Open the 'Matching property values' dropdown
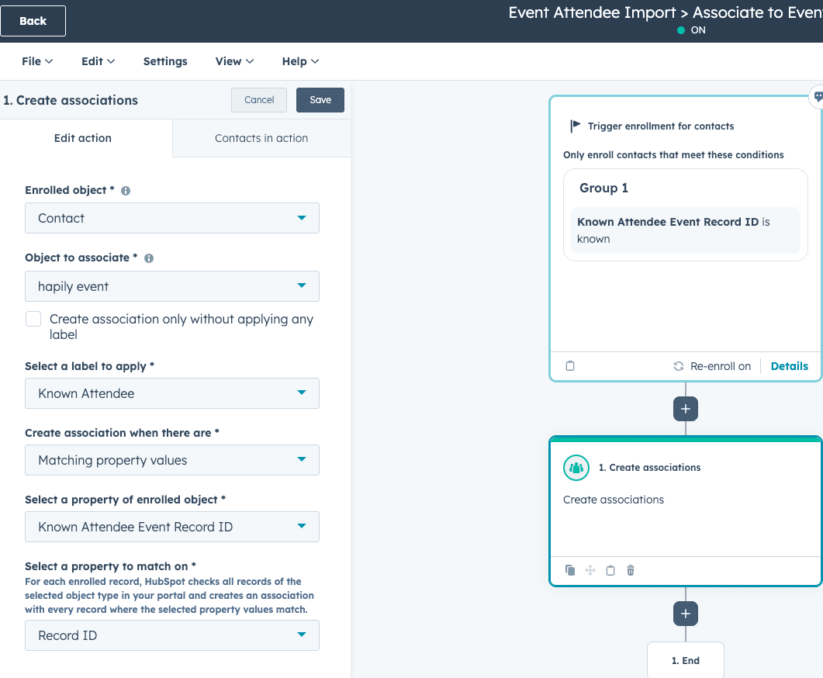This screenshot has height=678, width=823. [x=172, y=460]
